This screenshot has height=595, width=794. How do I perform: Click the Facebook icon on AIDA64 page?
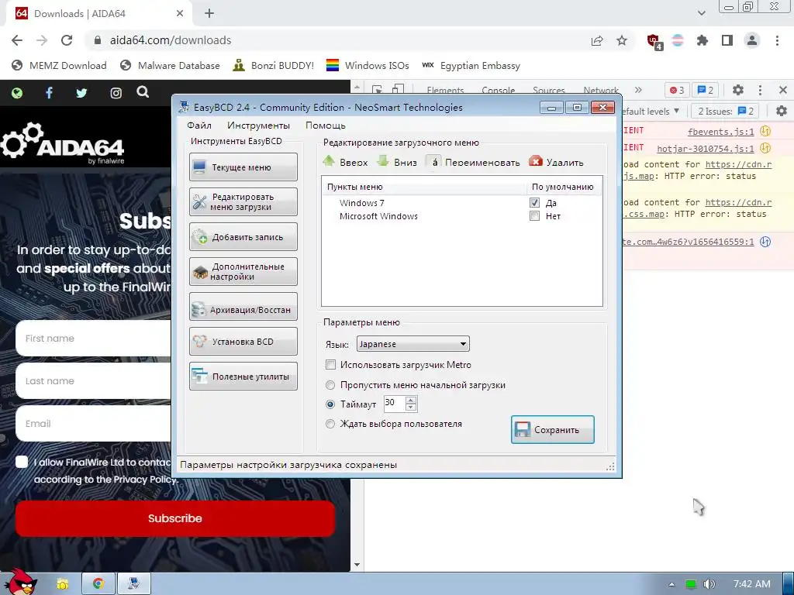pyautogui.click(x=49, y=93)
